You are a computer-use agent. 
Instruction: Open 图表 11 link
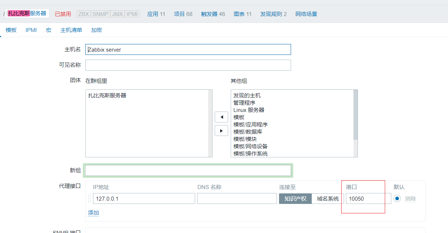click(x=243, y=14)
